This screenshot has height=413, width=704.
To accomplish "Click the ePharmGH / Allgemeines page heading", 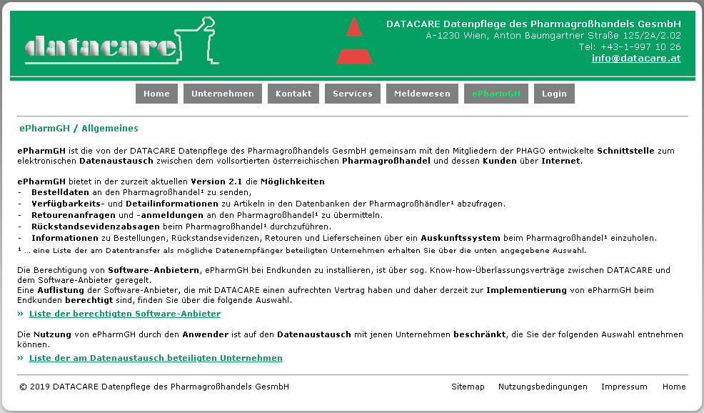I will (79, 129).
